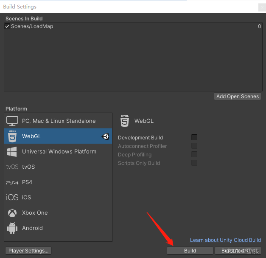Click the Development Build label
Screen dimensions: 266x258
[x=140, y=138]
